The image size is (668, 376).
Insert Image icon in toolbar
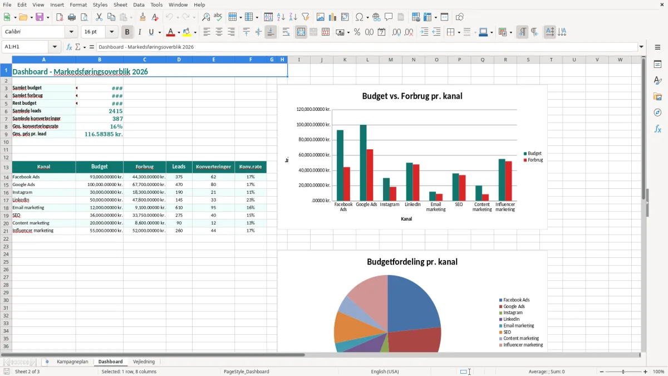click(x=321, y=17)
